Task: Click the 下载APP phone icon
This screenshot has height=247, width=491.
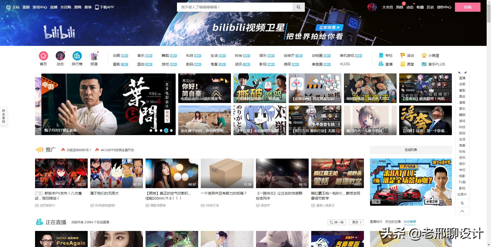Action: [97, 7]
